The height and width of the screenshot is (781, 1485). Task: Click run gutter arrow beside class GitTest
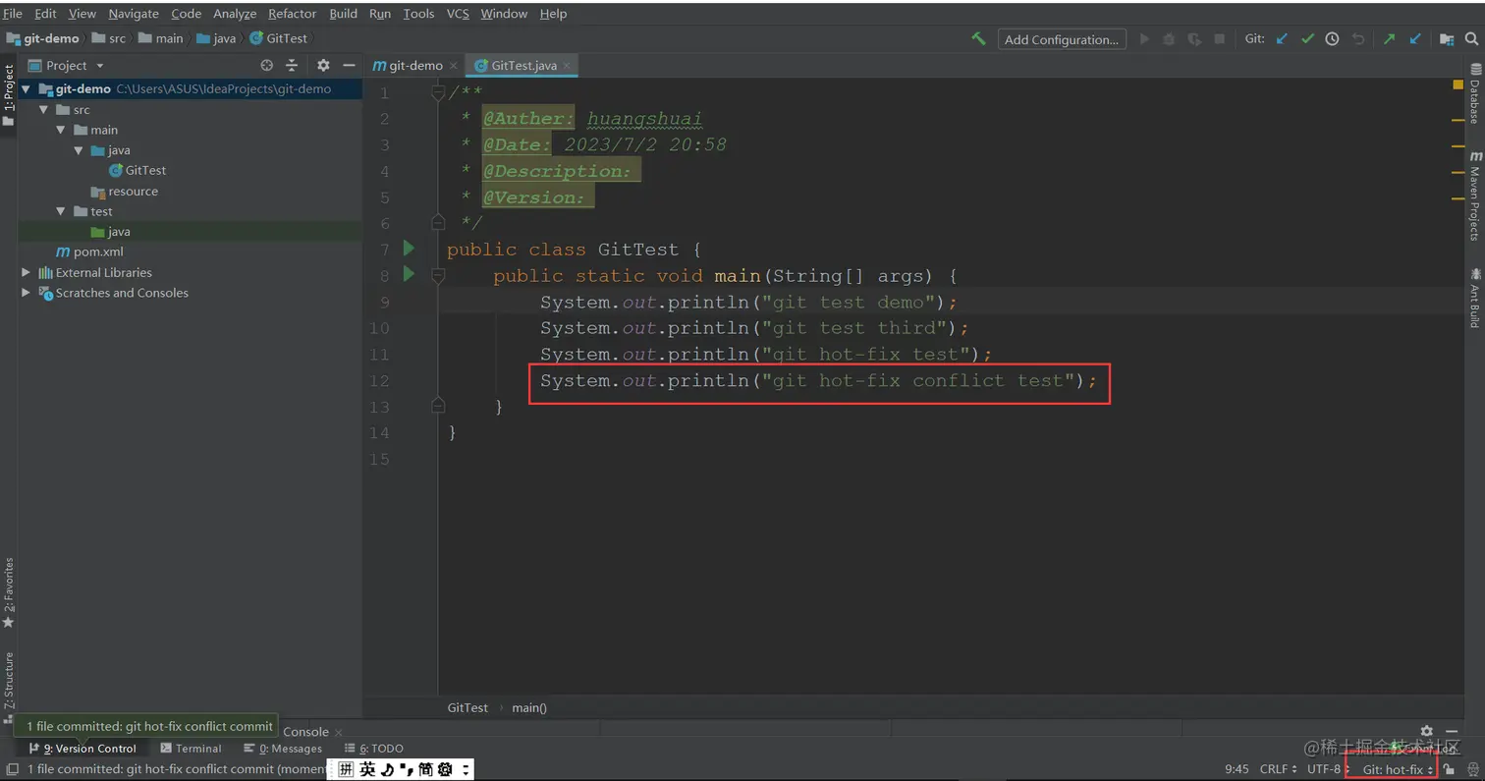tap(410, 249)
